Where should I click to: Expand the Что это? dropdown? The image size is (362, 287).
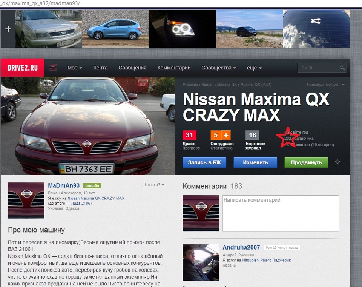point(154,185)
